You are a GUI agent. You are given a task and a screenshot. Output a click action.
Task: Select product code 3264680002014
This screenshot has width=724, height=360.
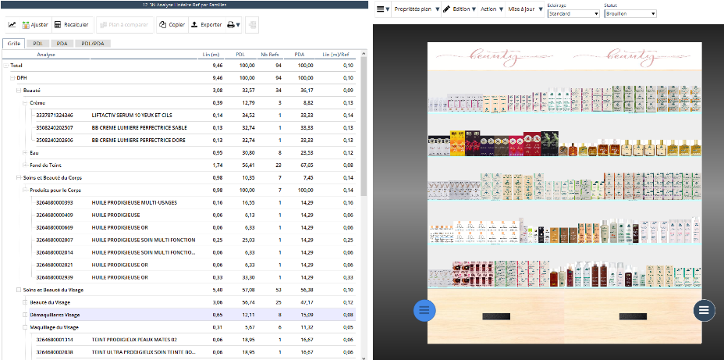[54, 253]
